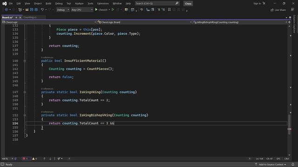Click references link above IsKingVKing
The height and width of the screenshot is (167, 298).
[x=47, y=89]
